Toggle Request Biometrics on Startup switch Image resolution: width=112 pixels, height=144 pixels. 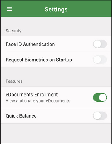pos(100,60)
